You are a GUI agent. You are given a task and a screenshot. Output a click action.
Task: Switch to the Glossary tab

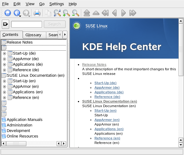point(33,35)
